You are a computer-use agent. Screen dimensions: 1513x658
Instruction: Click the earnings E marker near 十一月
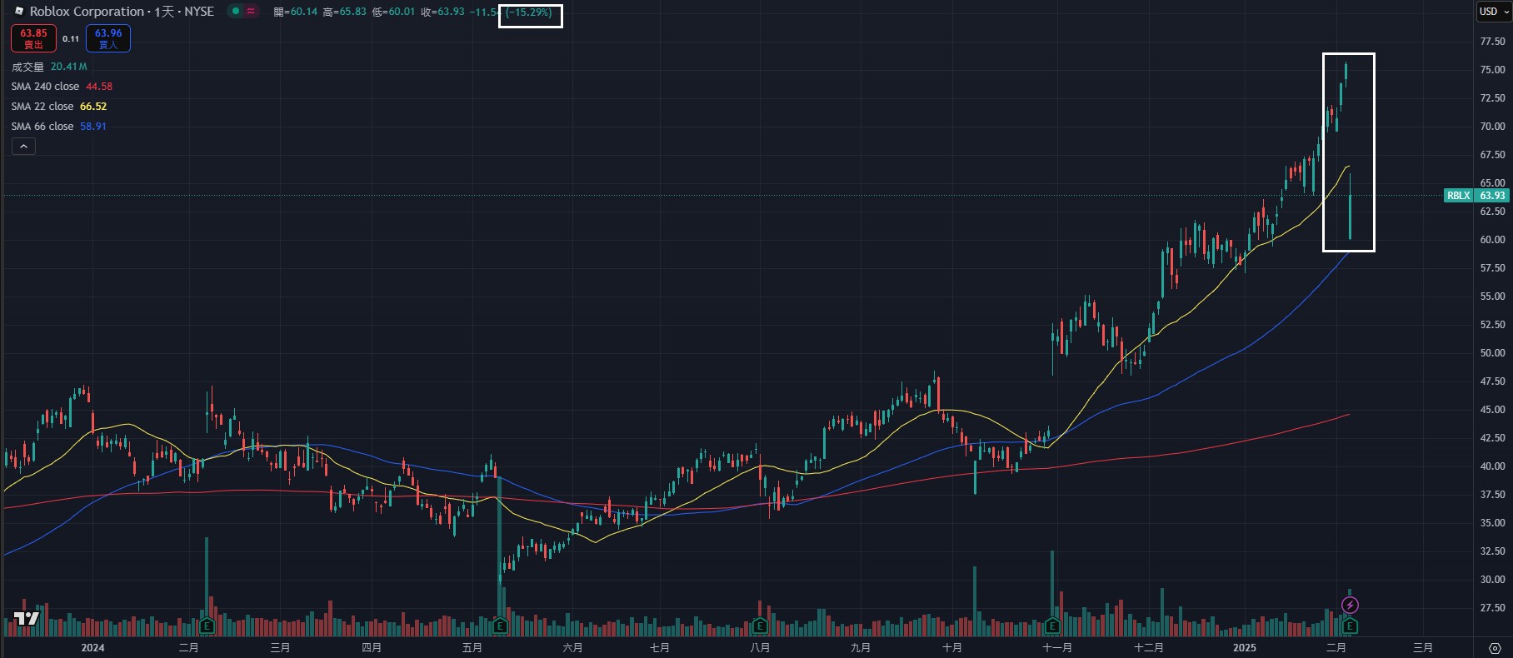[x=1051, y=626]
